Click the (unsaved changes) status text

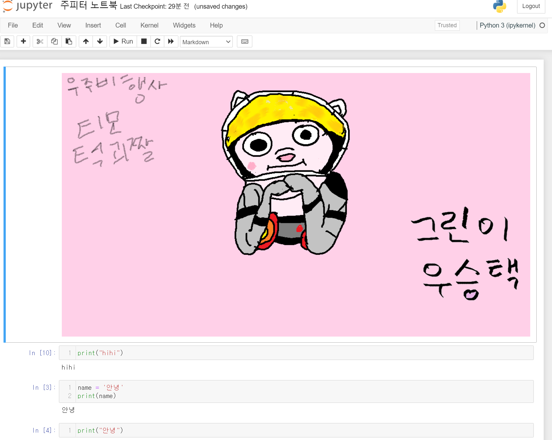tap(221, 6)
